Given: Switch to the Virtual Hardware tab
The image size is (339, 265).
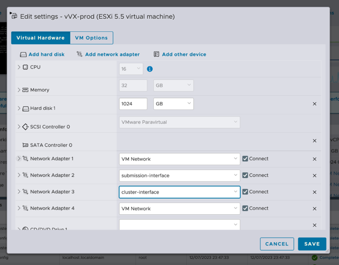Looking at the screenshot, I should click(x=41, y=38).
